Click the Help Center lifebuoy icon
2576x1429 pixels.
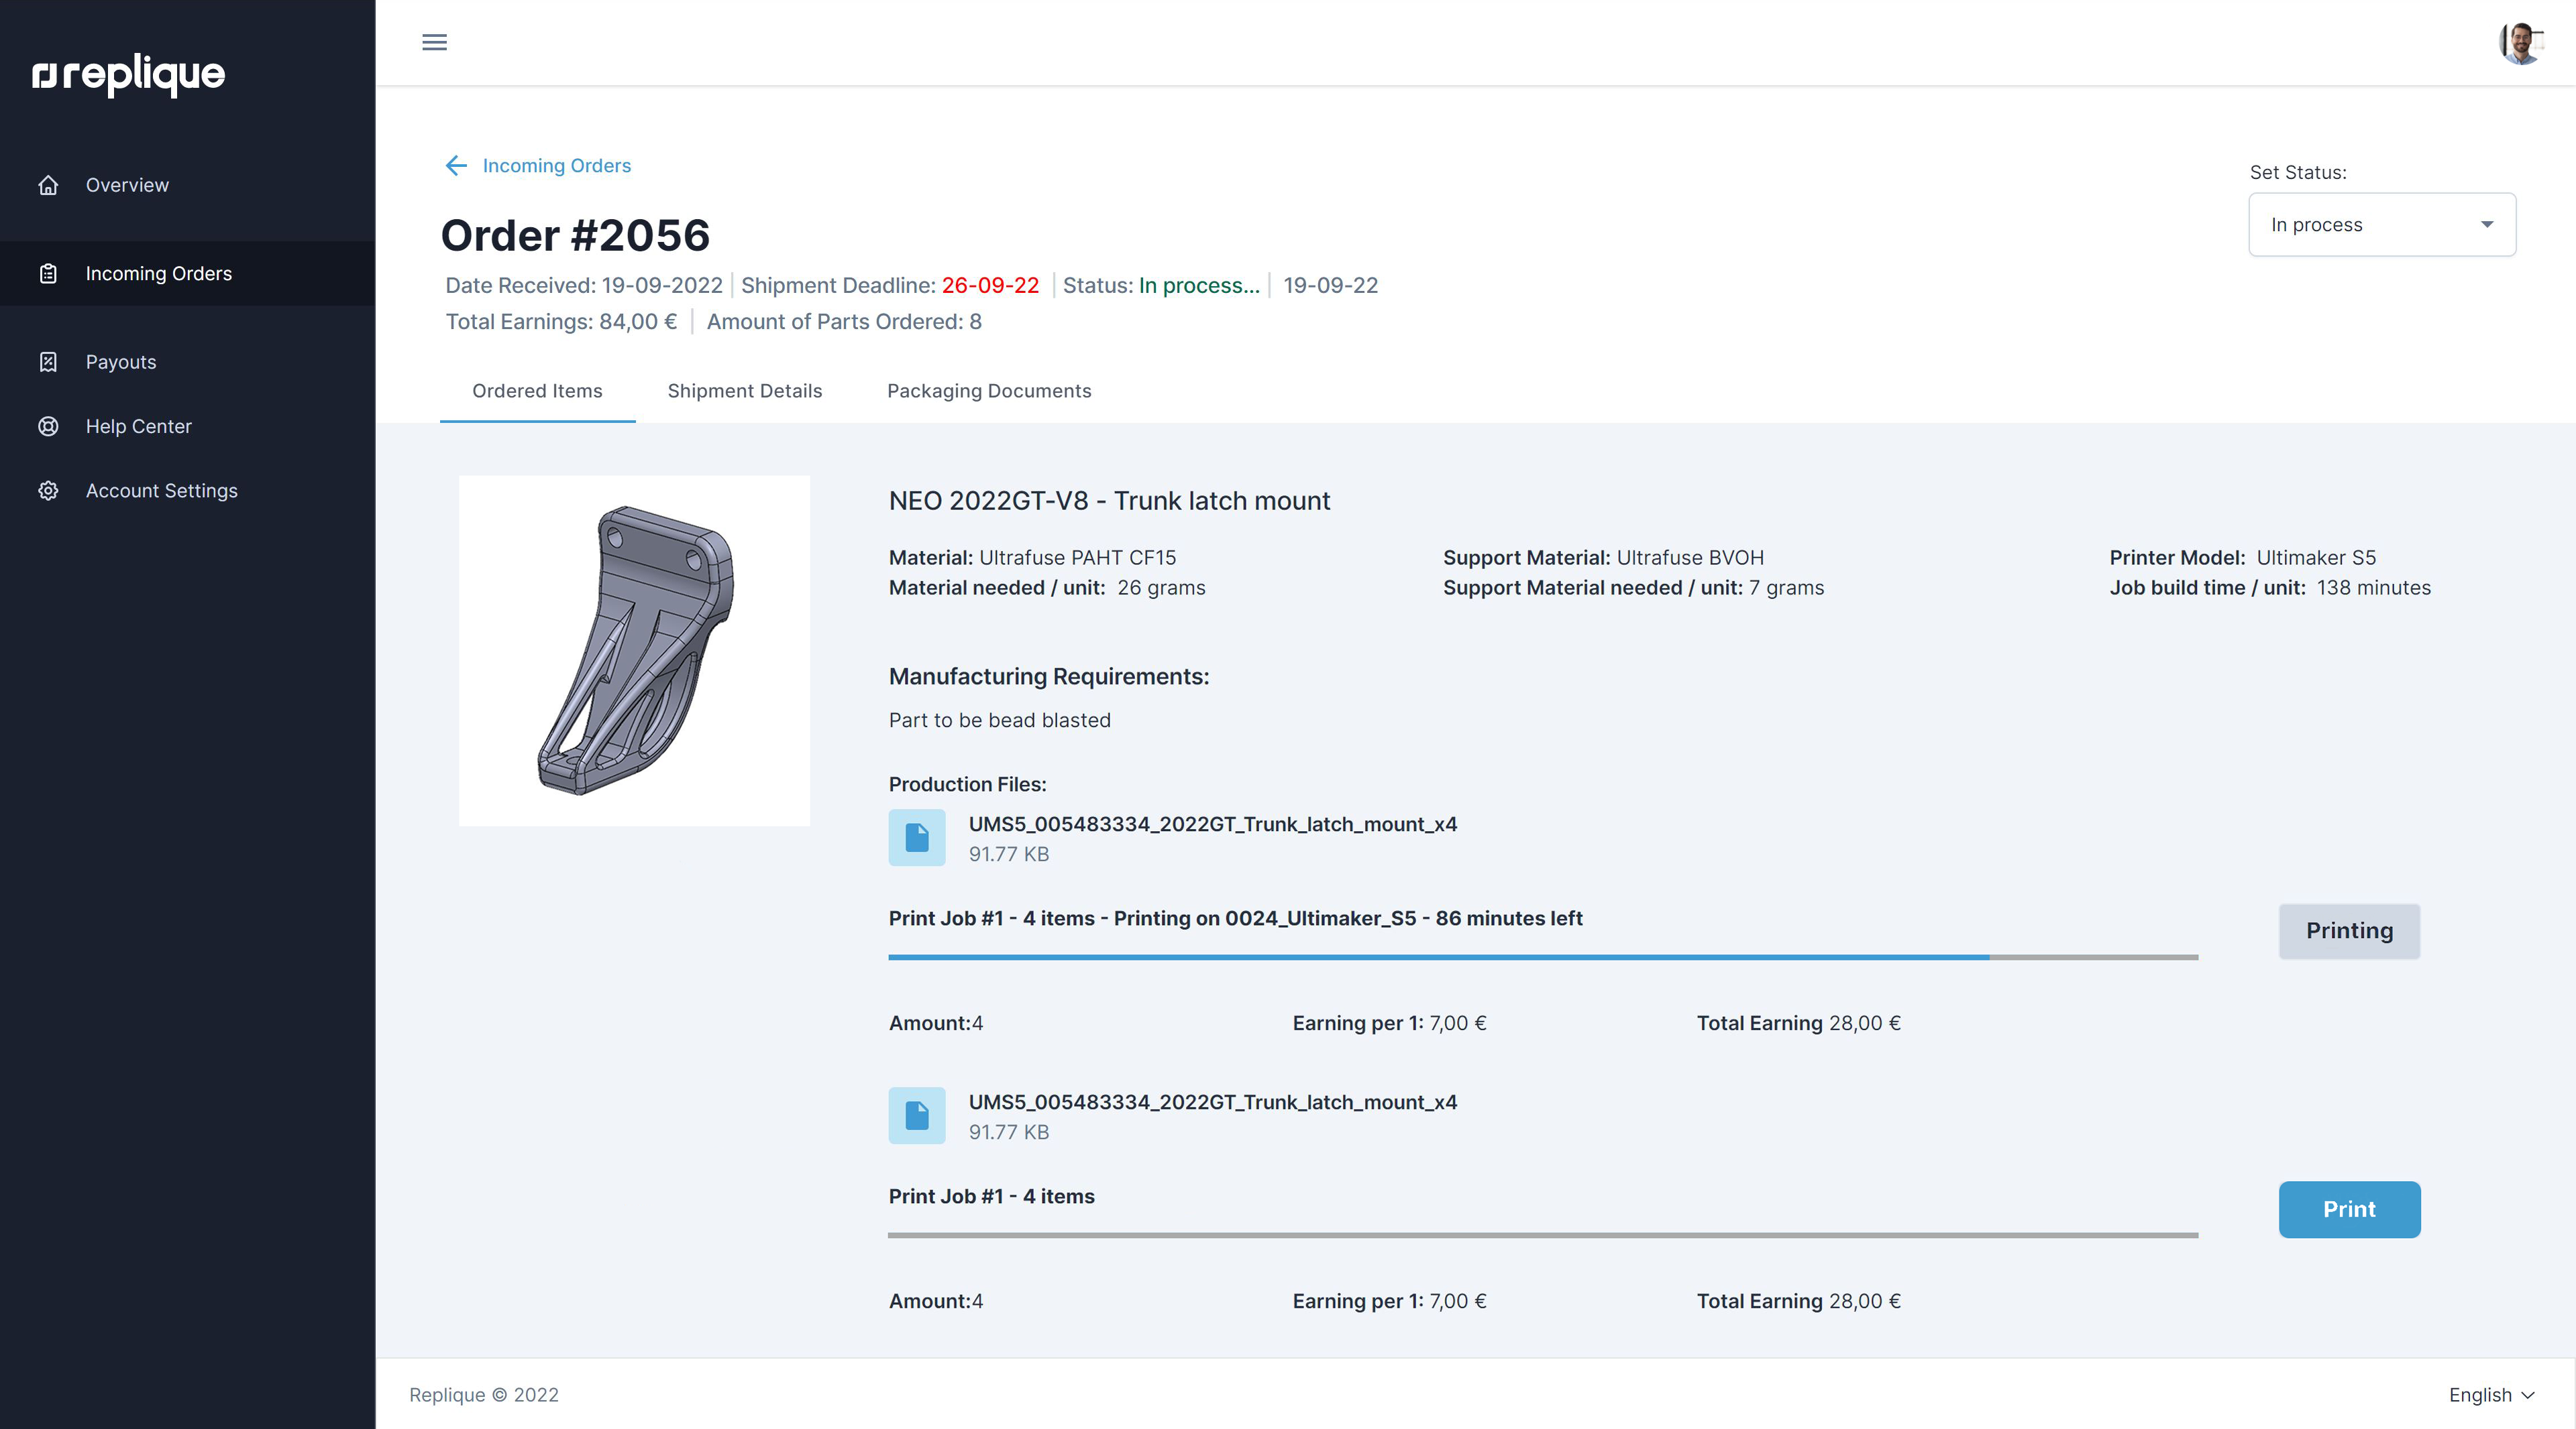click(48, 427)
